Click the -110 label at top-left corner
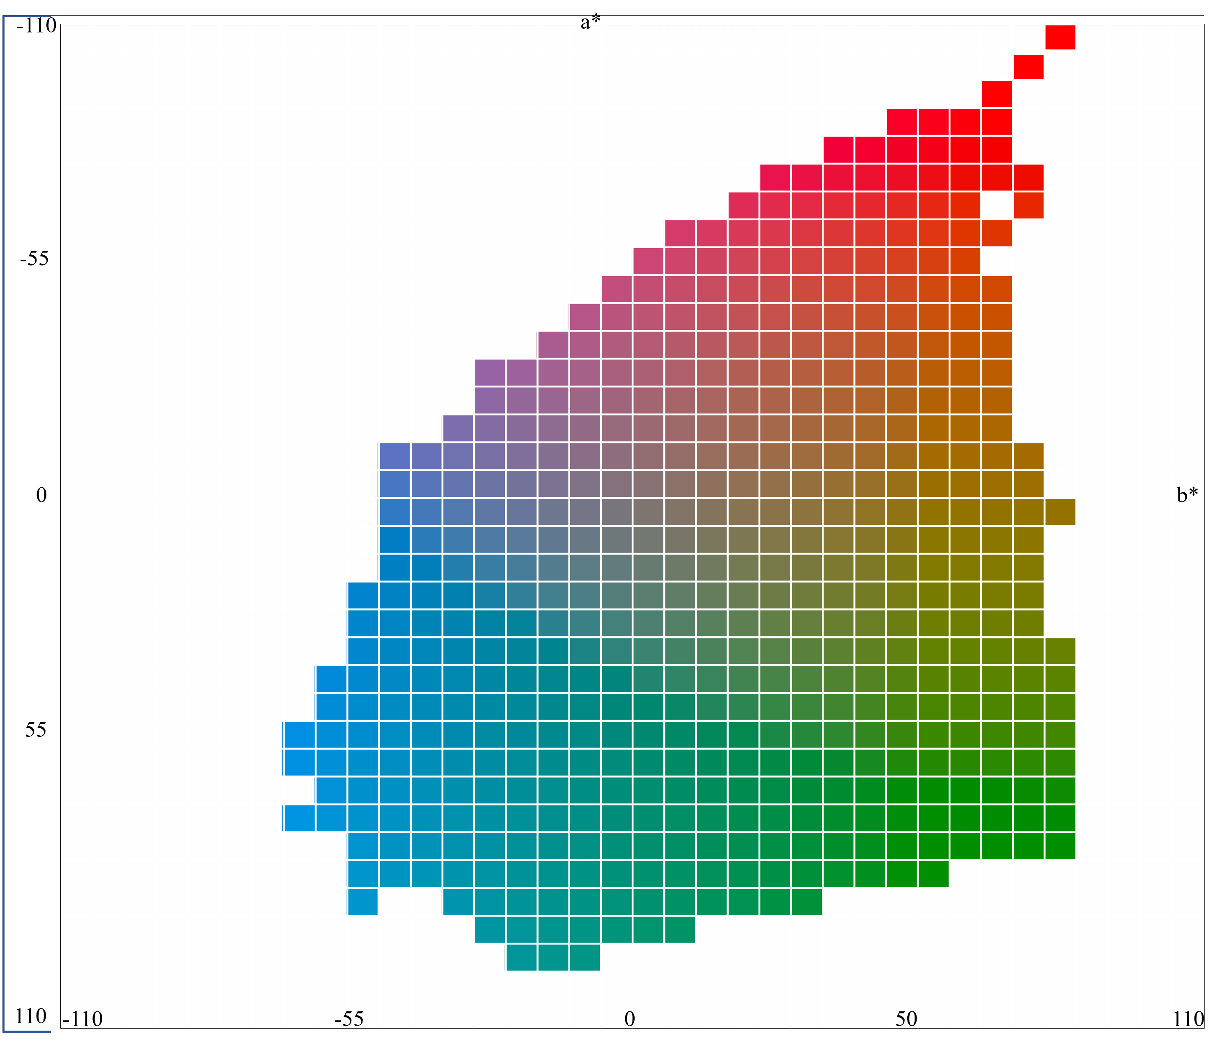This screenshot has width=1222, height=1045. (x=37, y=25)
